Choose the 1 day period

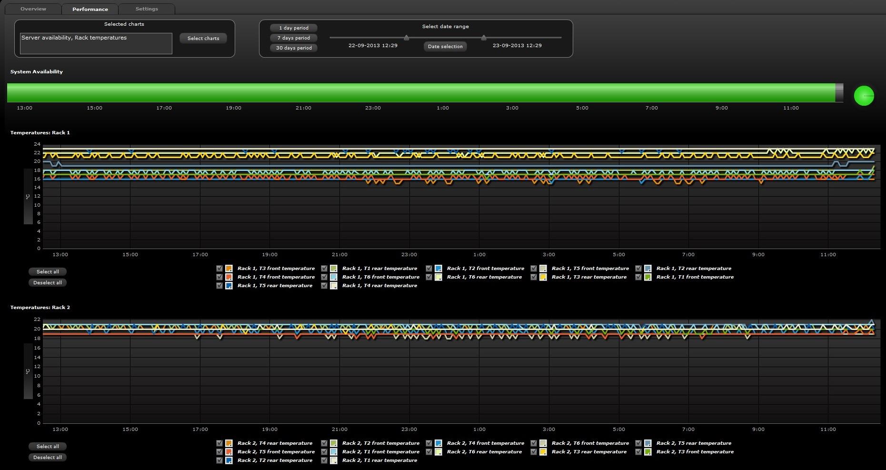tap(294, 28)
